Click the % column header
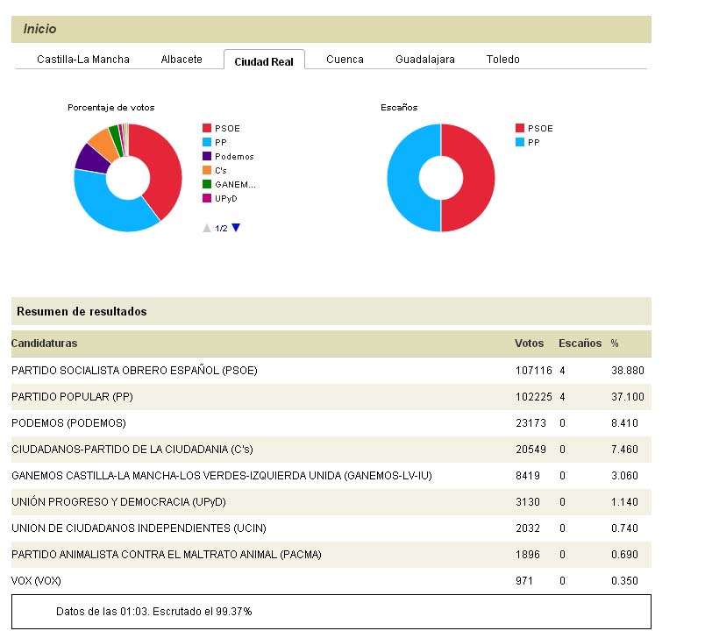The image size is (705, 638). pos(615,344)
